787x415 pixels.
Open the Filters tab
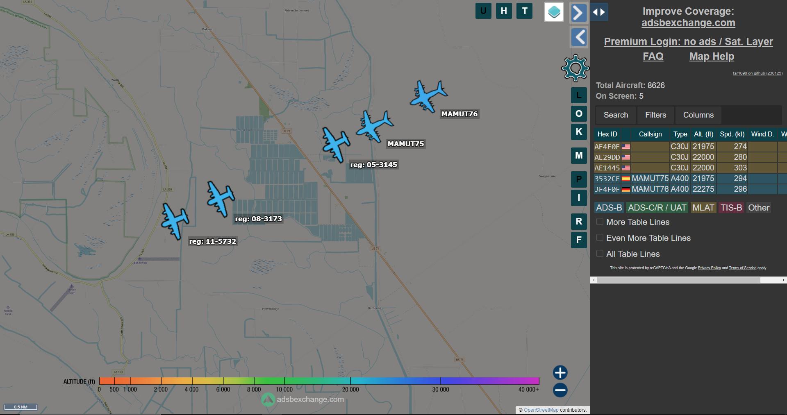(x=655, y=115)
